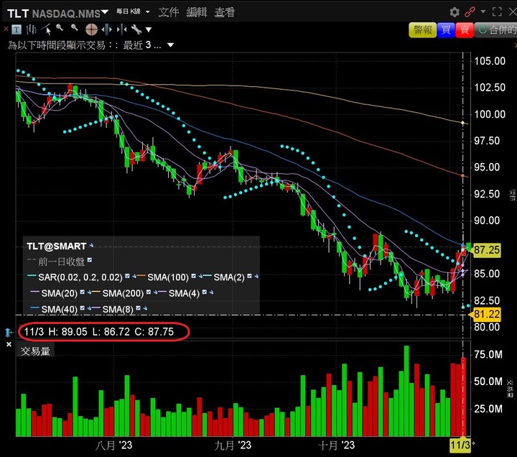Toggle the SMA(2) checkbox
The image size is (517, 457).
click(x=250, y=276)
